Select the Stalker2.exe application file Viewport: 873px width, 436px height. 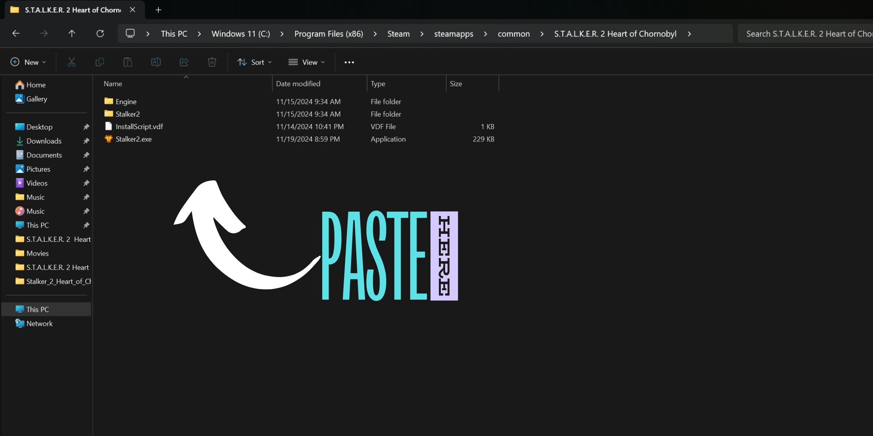[133, 139]
